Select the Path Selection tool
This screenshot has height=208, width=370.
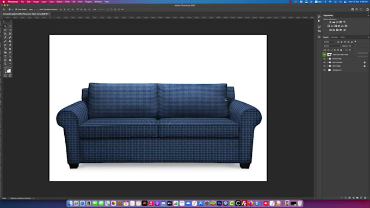coord(10,56)
